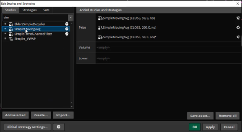
Task: Click study list scrollbar down arrow
Action: click(72, 107)
